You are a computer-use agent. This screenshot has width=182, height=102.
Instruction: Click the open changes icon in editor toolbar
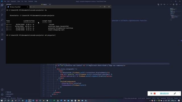158,5
